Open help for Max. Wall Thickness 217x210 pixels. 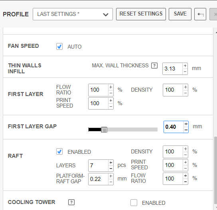click(154, 65)
